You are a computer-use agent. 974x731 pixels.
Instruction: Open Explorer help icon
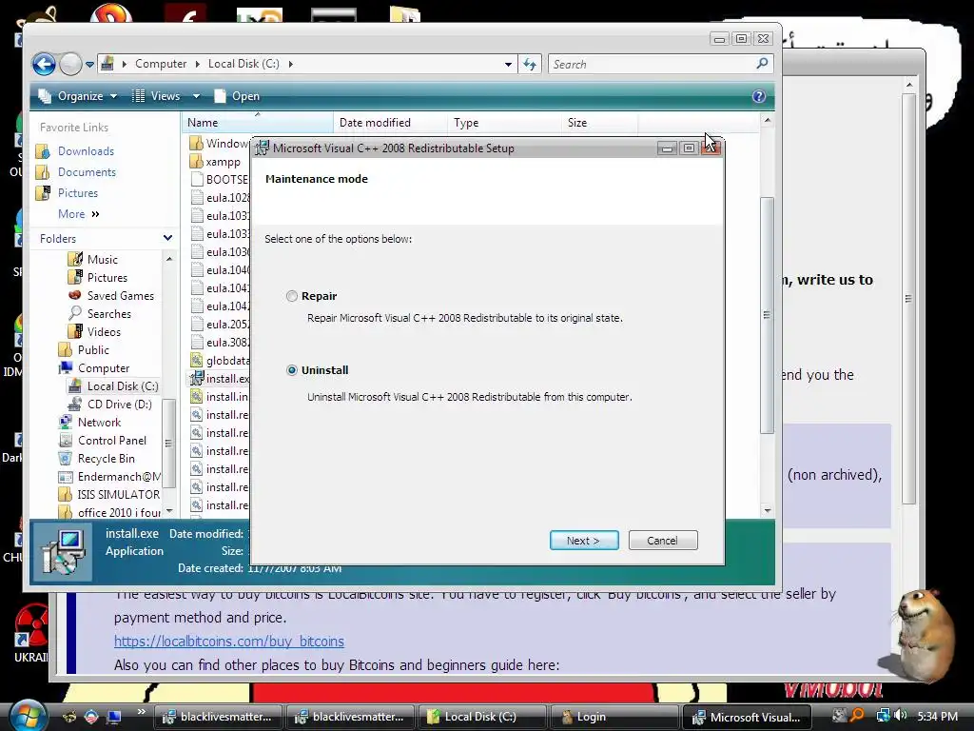[x=758, y=96]
